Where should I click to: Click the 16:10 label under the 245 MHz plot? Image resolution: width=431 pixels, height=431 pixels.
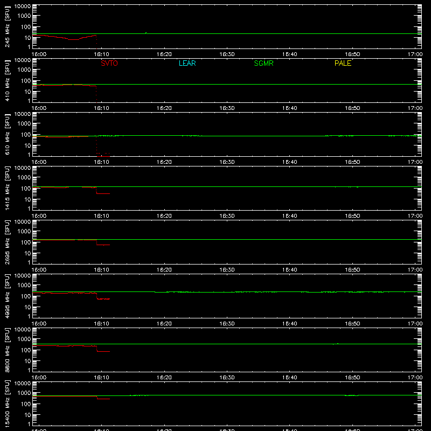point(102,54)
